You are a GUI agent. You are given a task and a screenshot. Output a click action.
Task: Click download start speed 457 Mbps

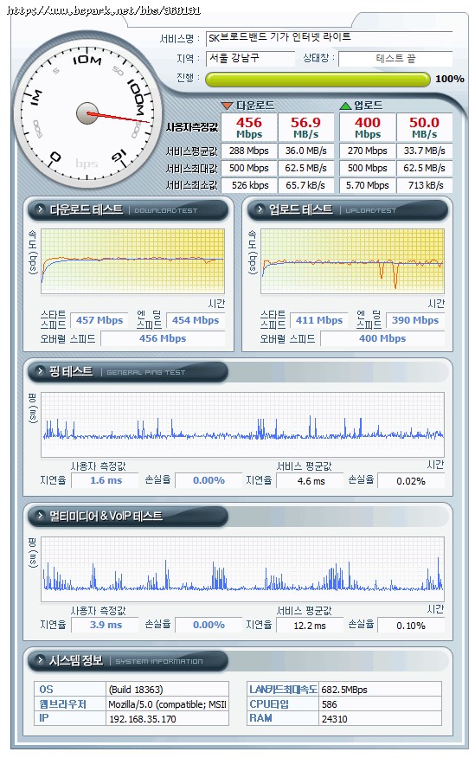click(x=99, y=320)
